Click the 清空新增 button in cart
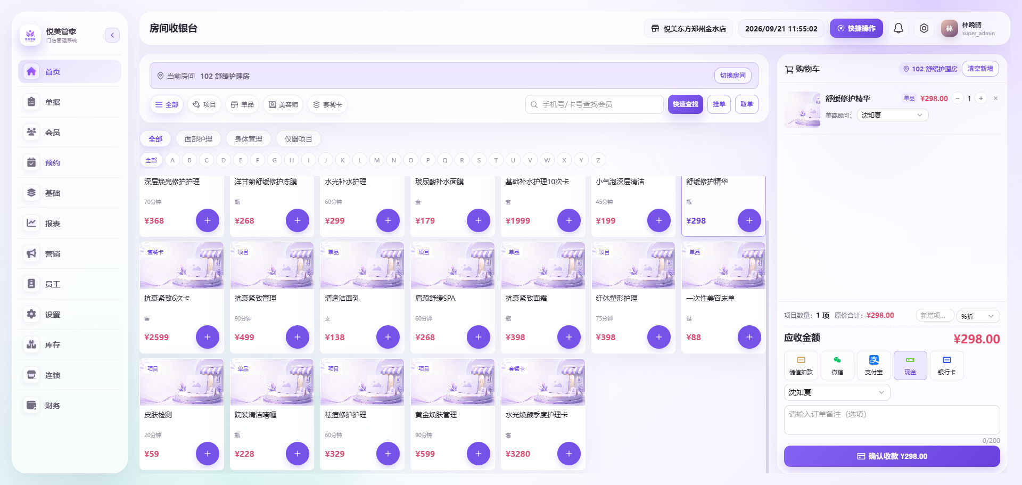 (x=980, y=69)
